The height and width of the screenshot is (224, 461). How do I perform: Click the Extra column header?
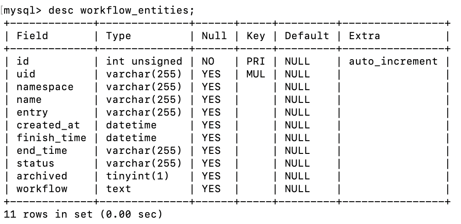(364, 36)
